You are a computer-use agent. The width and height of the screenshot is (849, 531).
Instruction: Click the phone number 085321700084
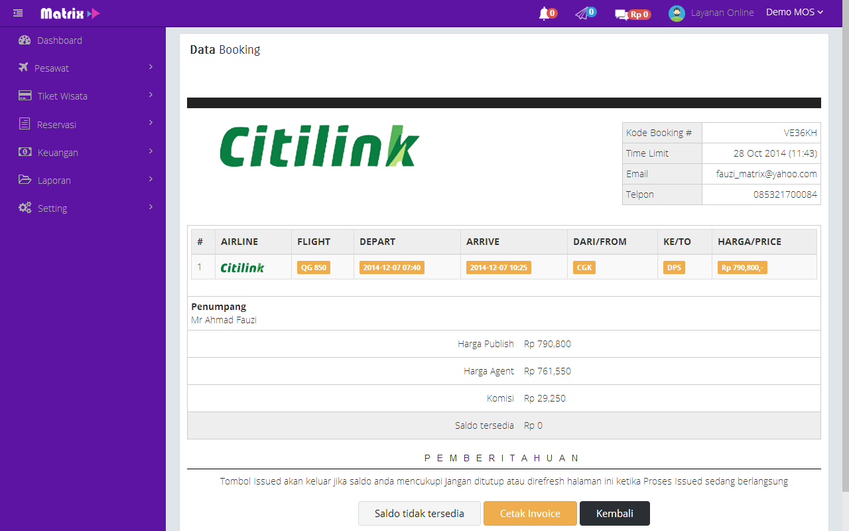785,194
